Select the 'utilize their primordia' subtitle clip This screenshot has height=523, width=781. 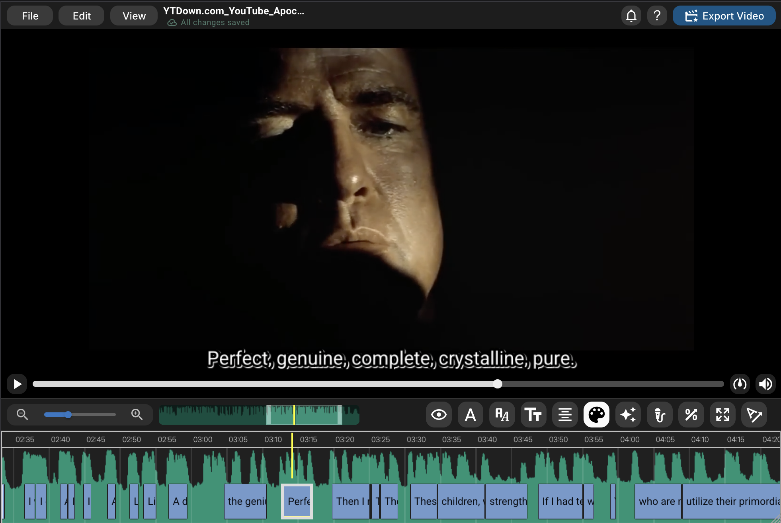731,502
